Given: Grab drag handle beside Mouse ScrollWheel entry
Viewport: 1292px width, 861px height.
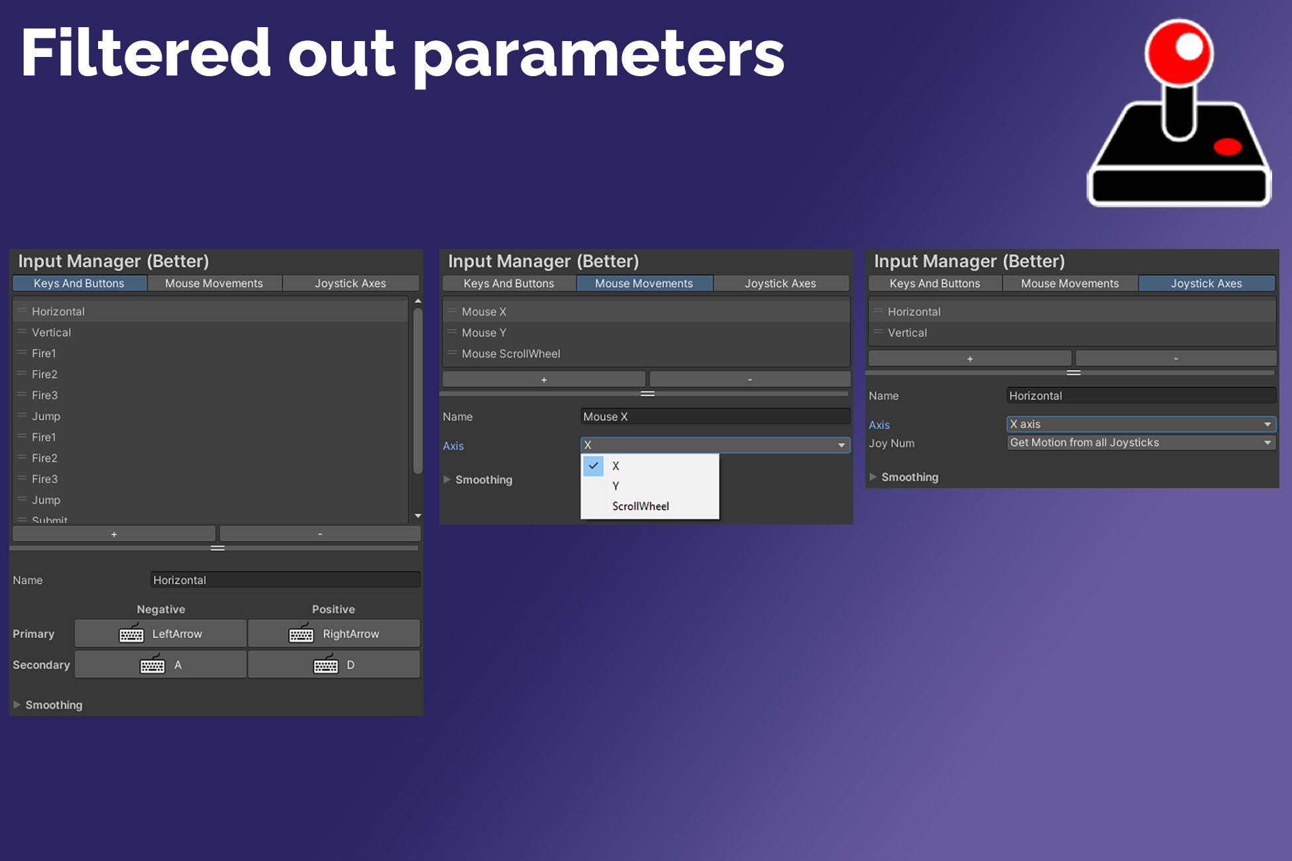Looking at the screenshot, I should click(x=452, y=353).
